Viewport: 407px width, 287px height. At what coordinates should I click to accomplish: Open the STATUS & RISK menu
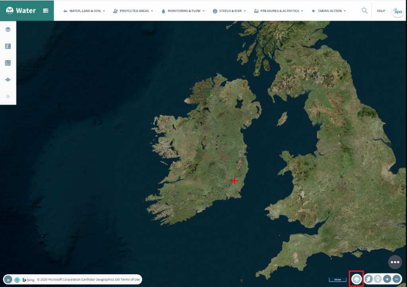229,11
